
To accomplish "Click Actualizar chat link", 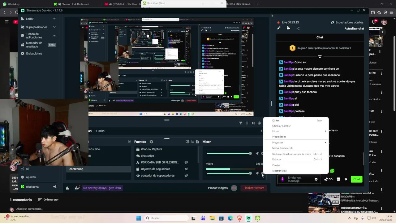I will point(354,28).
